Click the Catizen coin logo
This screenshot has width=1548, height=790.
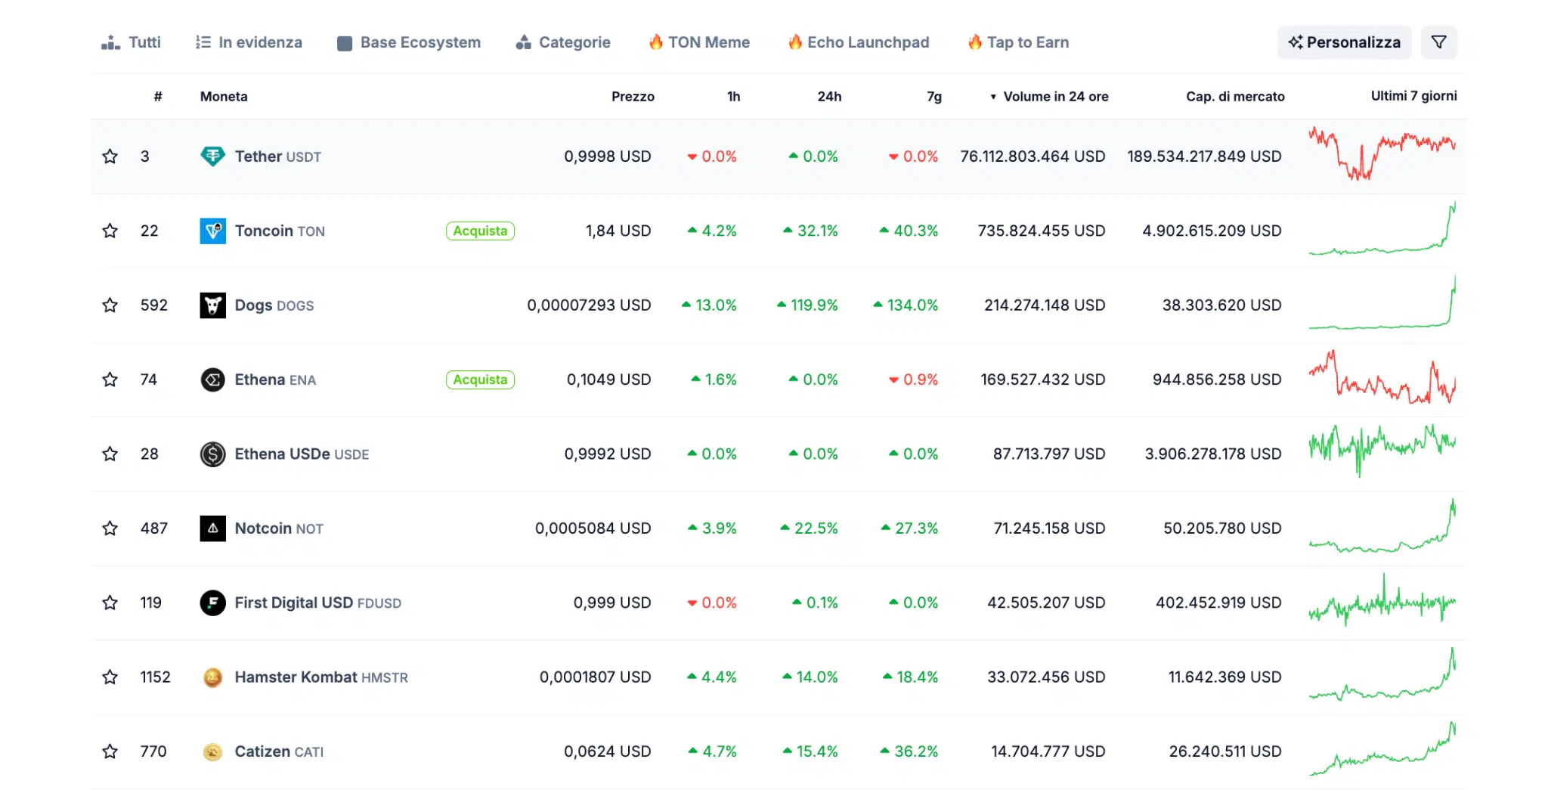point(212,751)
